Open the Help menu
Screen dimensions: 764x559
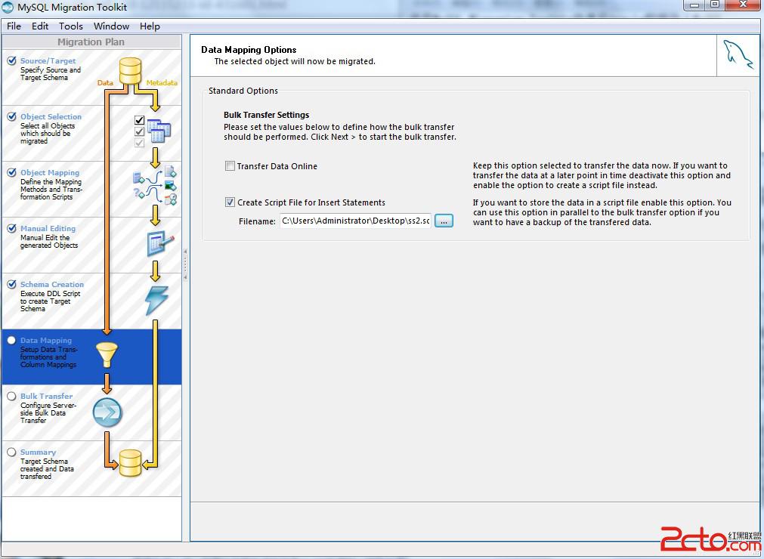click(x=150, y=26)
